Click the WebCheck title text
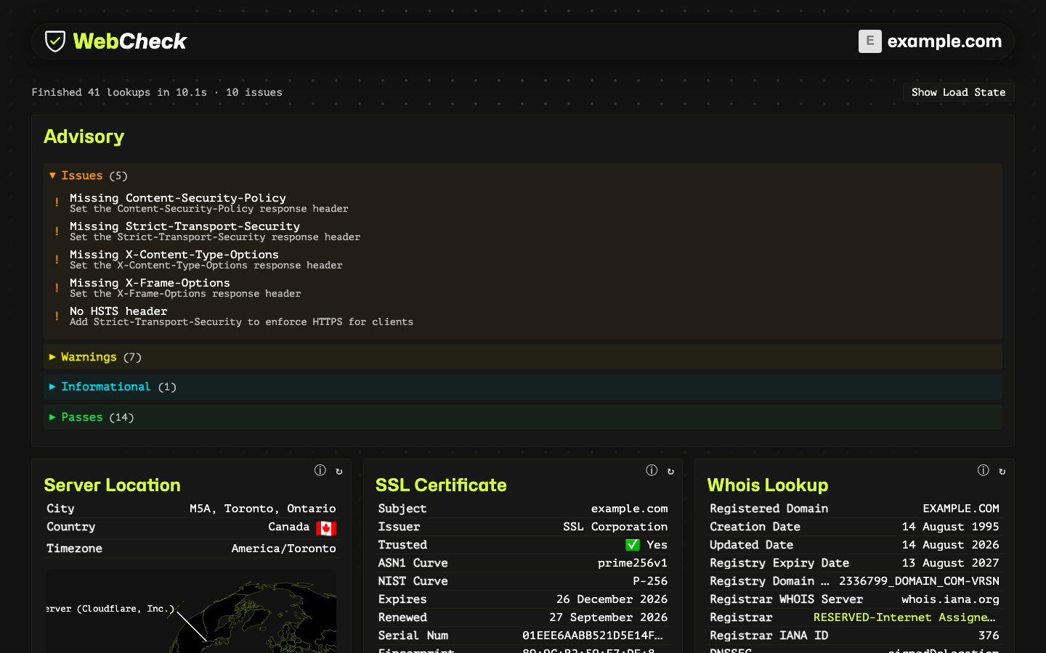 point(130,41)
